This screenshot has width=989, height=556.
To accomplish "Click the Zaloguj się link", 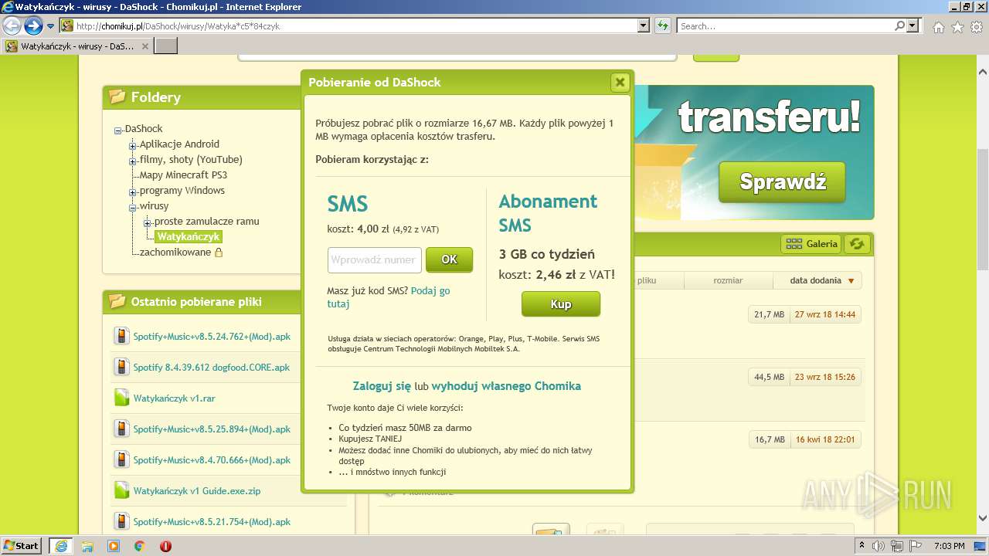I will click(x=382, y=385).
